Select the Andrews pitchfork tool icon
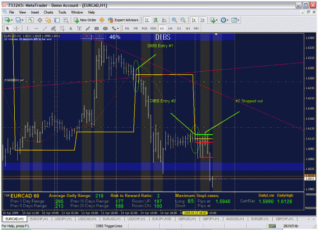 [88, 28]
